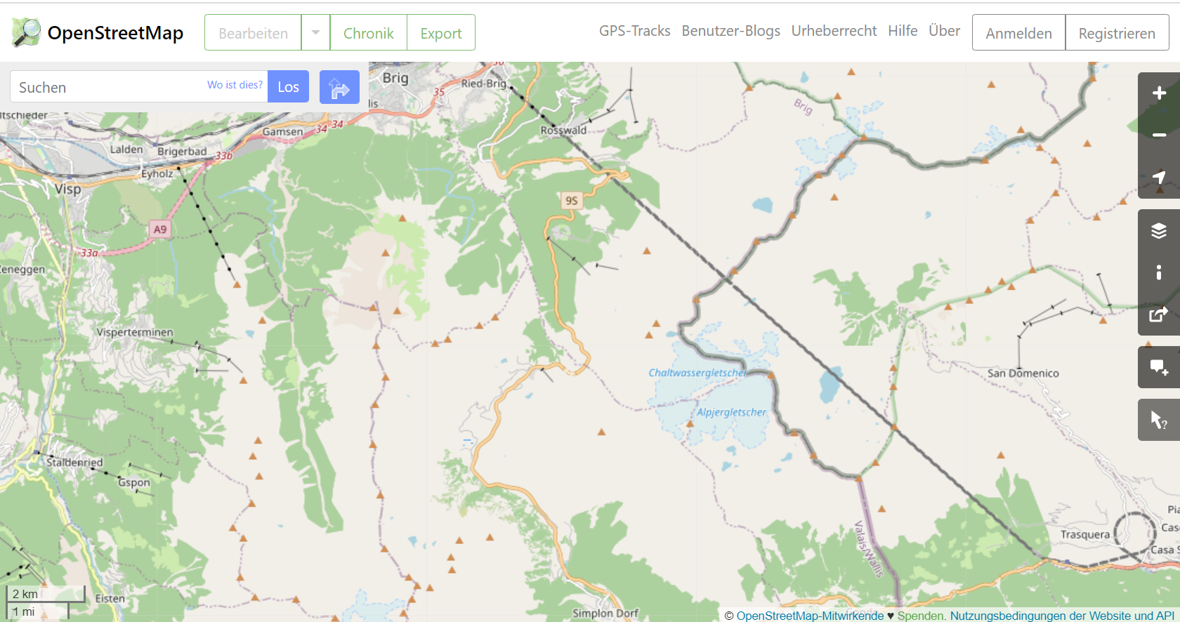Click the Staldenried place label
Screen dimensions: 1180x622
point(74,462)
